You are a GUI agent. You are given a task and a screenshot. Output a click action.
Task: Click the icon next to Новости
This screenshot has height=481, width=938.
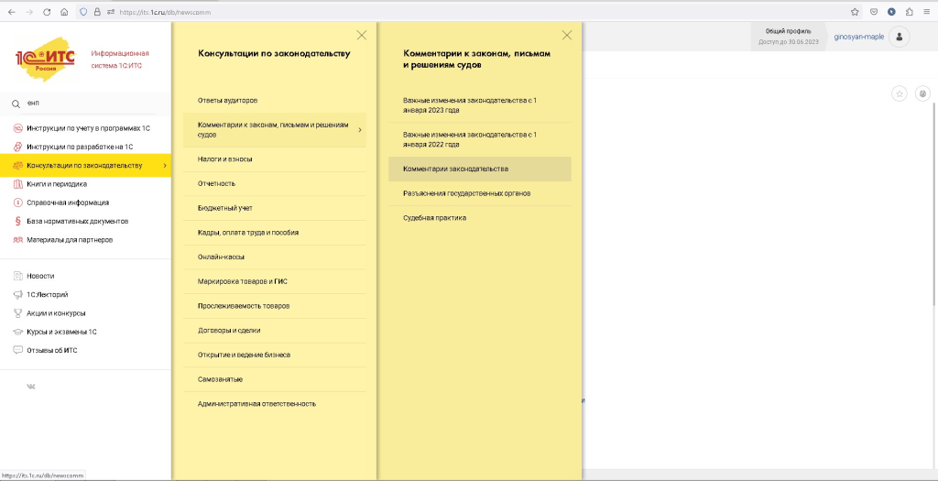[x=18, y=276]
